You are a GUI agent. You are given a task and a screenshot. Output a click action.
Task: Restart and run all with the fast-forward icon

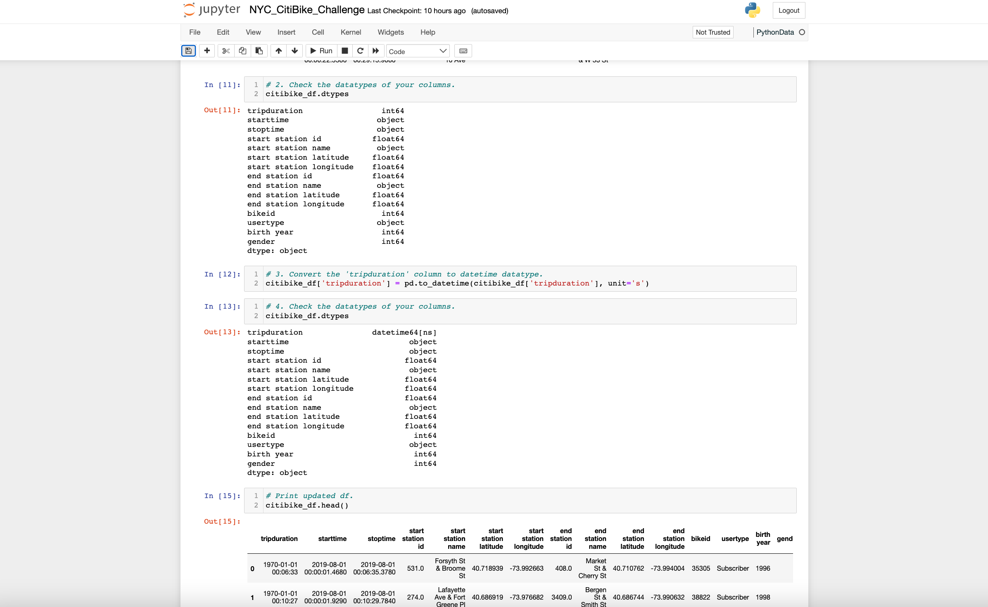click(375, 51)
